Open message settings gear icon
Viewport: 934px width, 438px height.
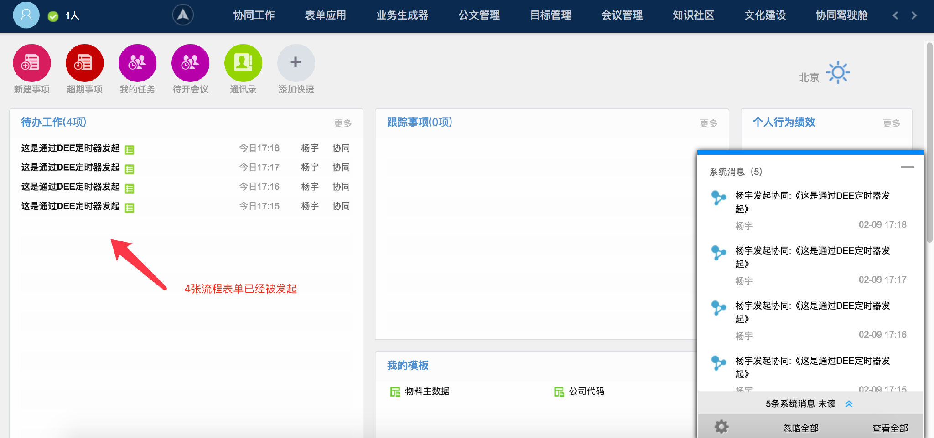coord(721,427)
